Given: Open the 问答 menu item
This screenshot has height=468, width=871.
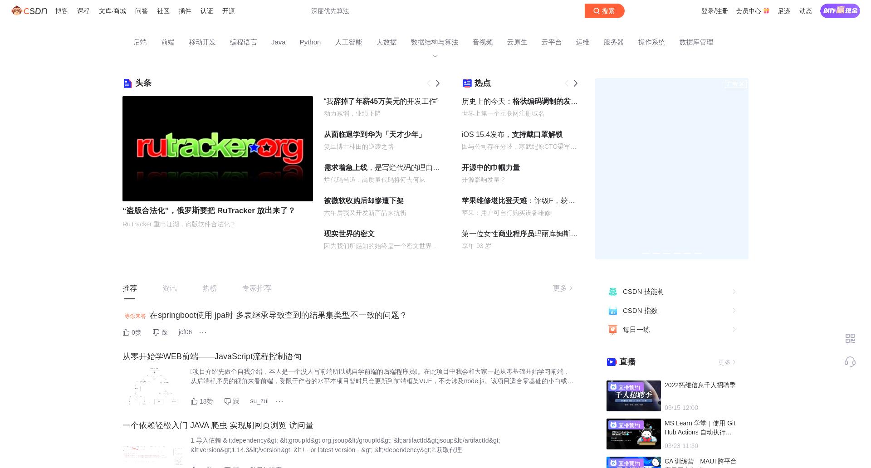Looking at the screenshot, I should 142,11.
